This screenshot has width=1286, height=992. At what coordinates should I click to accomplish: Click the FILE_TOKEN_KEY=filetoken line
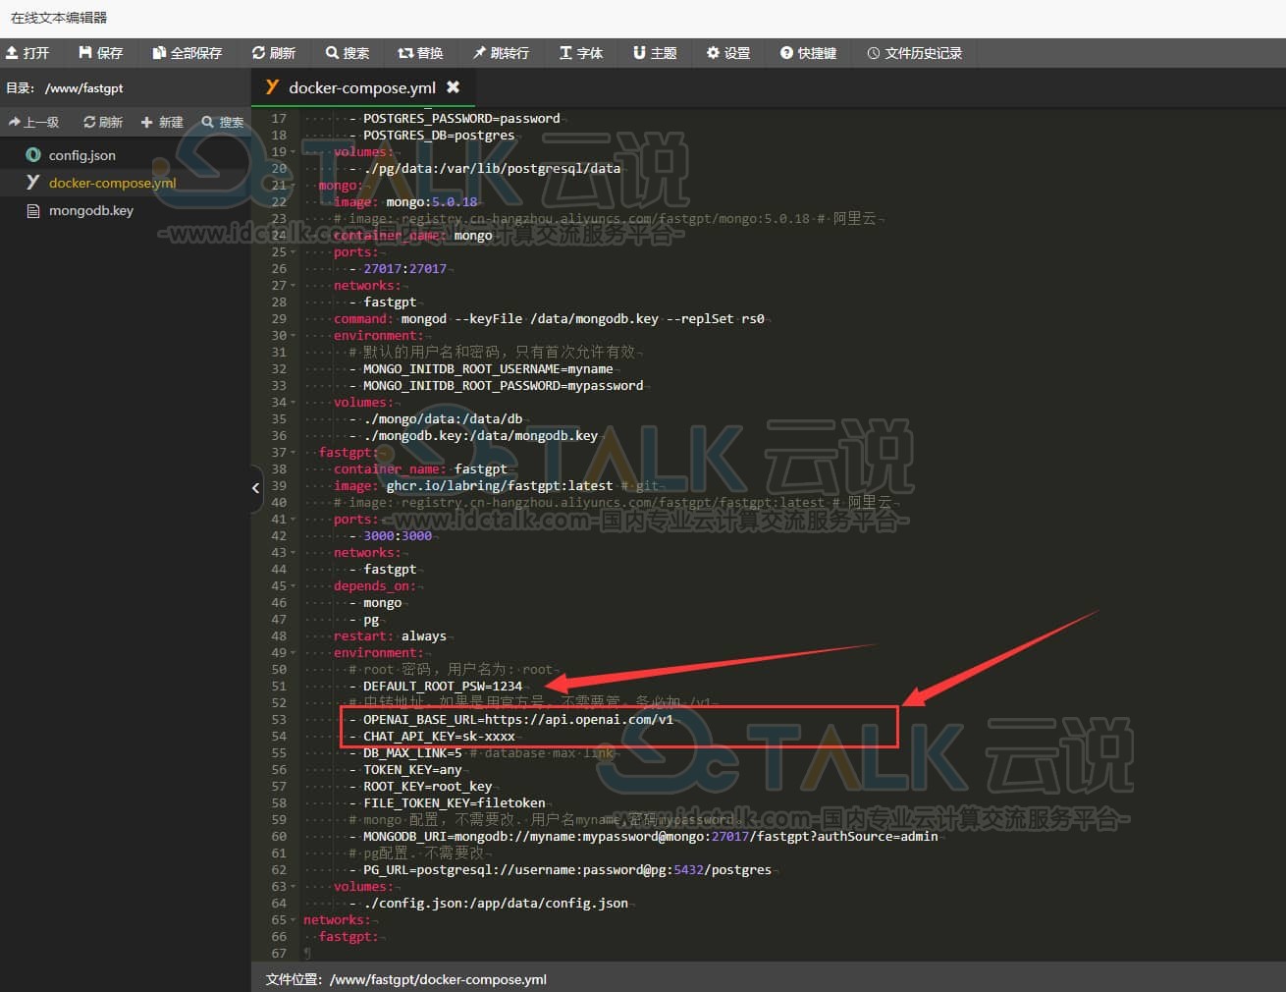[x=455, y=803]
